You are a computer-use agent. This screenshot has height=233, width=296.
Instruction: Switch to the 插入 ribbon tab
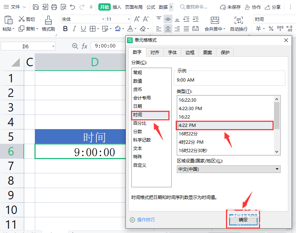pos(117,7)
